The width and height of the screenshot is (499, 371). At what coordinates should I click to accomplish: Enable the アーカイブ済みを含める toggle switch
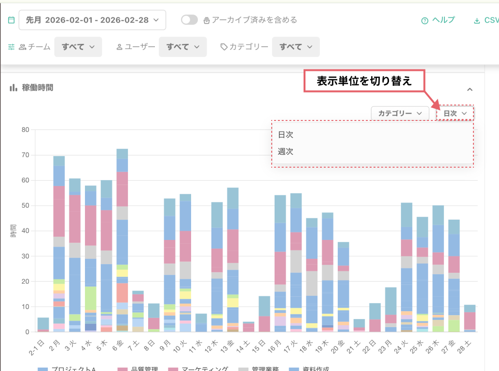coord(188,20)
